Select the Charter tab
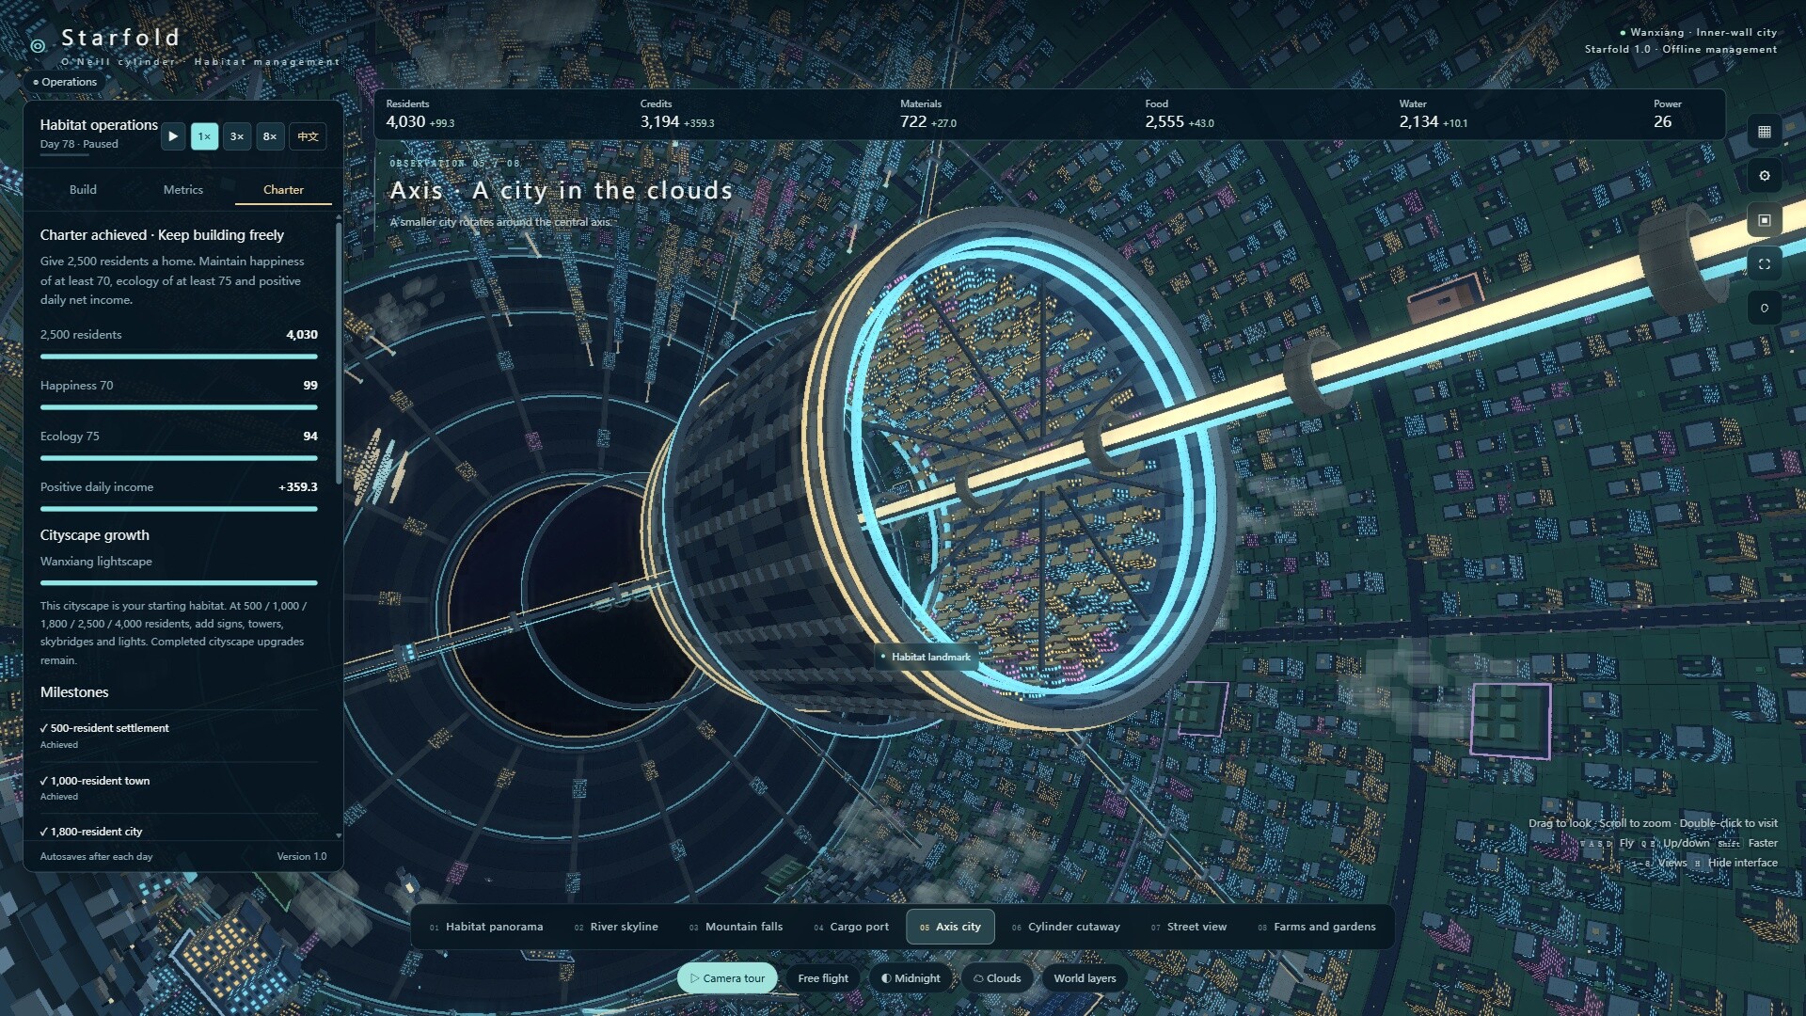1806x1016 pixels. (x=283, y=189)
